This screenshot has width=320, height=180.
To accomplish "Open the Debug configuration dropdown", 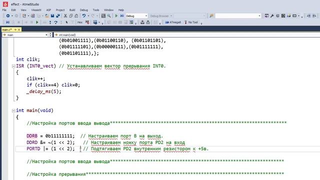I will click(x=146, y=16).
